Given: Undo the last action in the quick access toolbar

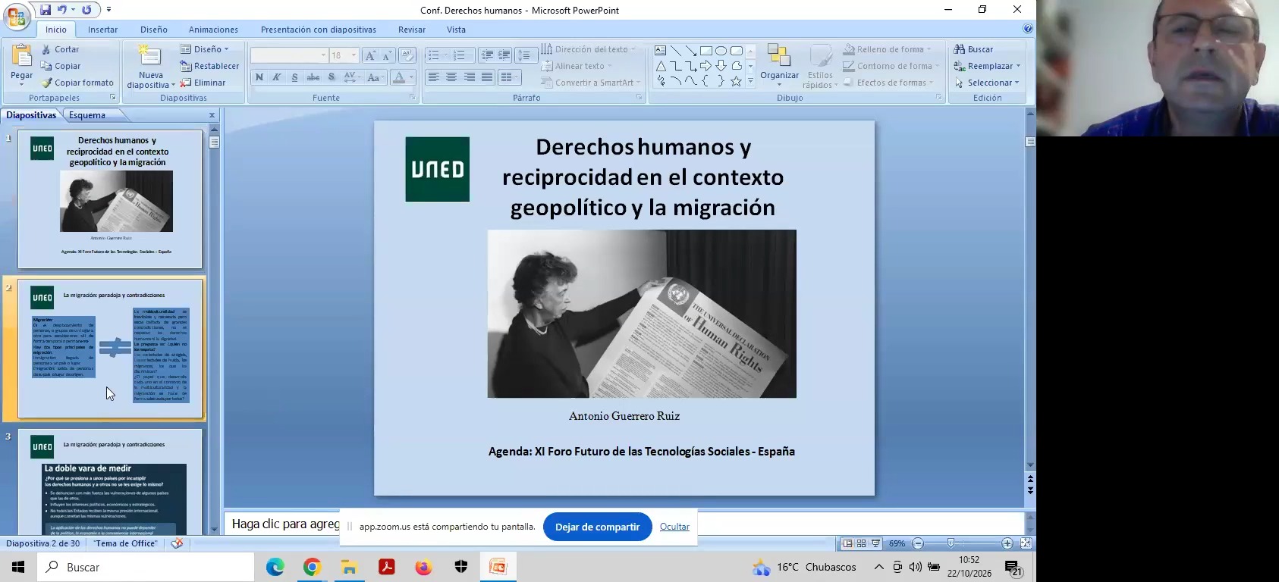Looking at the screenshot, I should (x=62, y=10).
